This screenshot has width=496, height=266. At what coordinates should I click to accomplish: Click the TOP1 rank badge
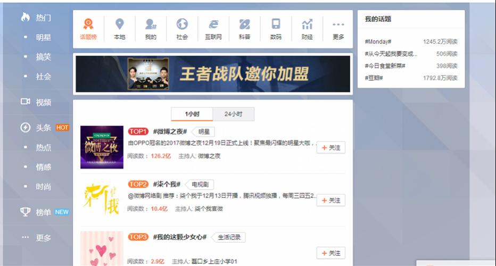138,131
